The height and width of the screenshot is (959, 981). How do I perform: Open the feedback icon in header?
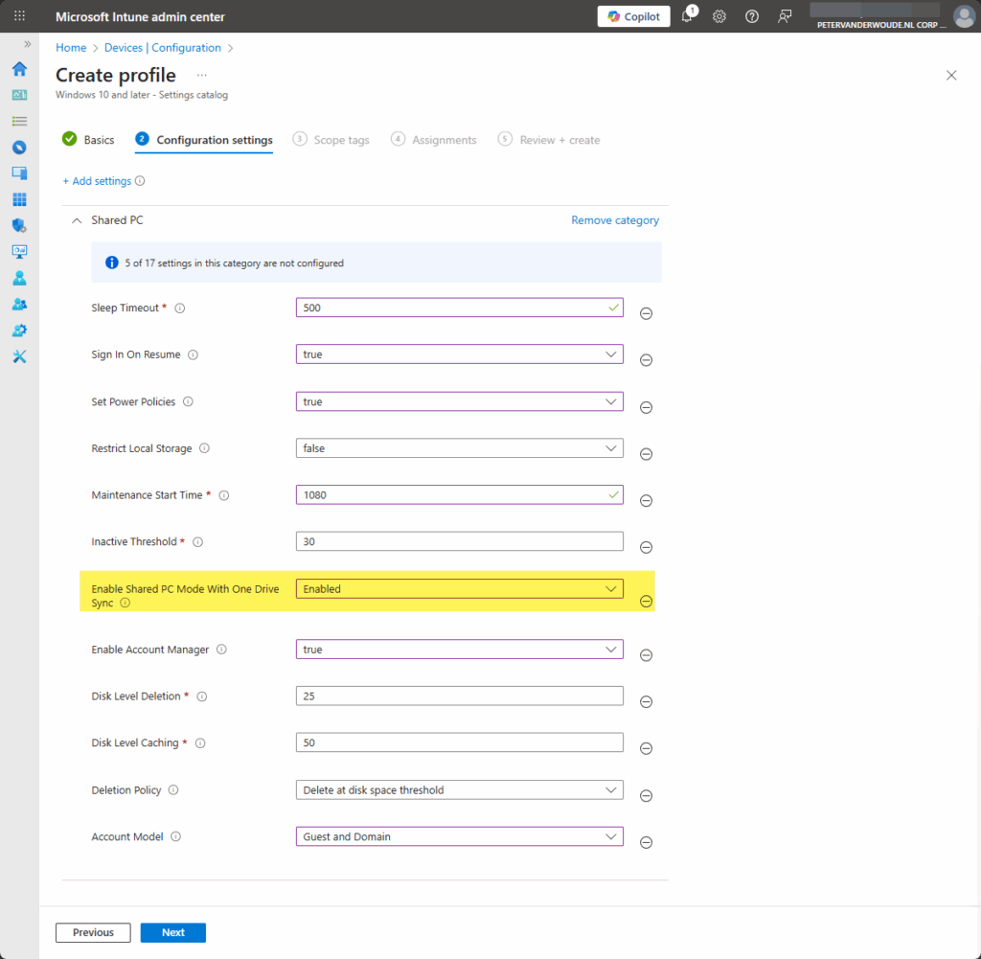pyautogui.click(x=785, y=16)
